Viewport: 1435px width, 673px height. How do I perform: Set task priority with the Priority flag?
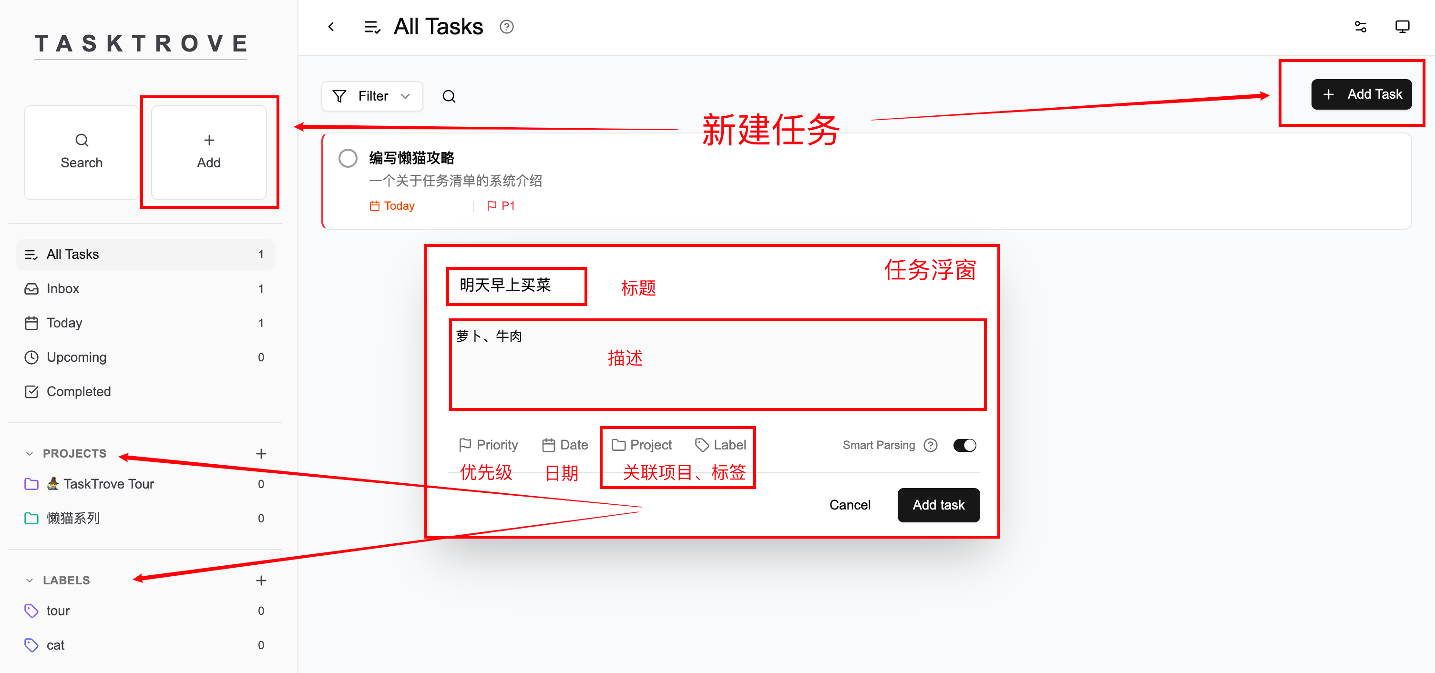(488, 445)
